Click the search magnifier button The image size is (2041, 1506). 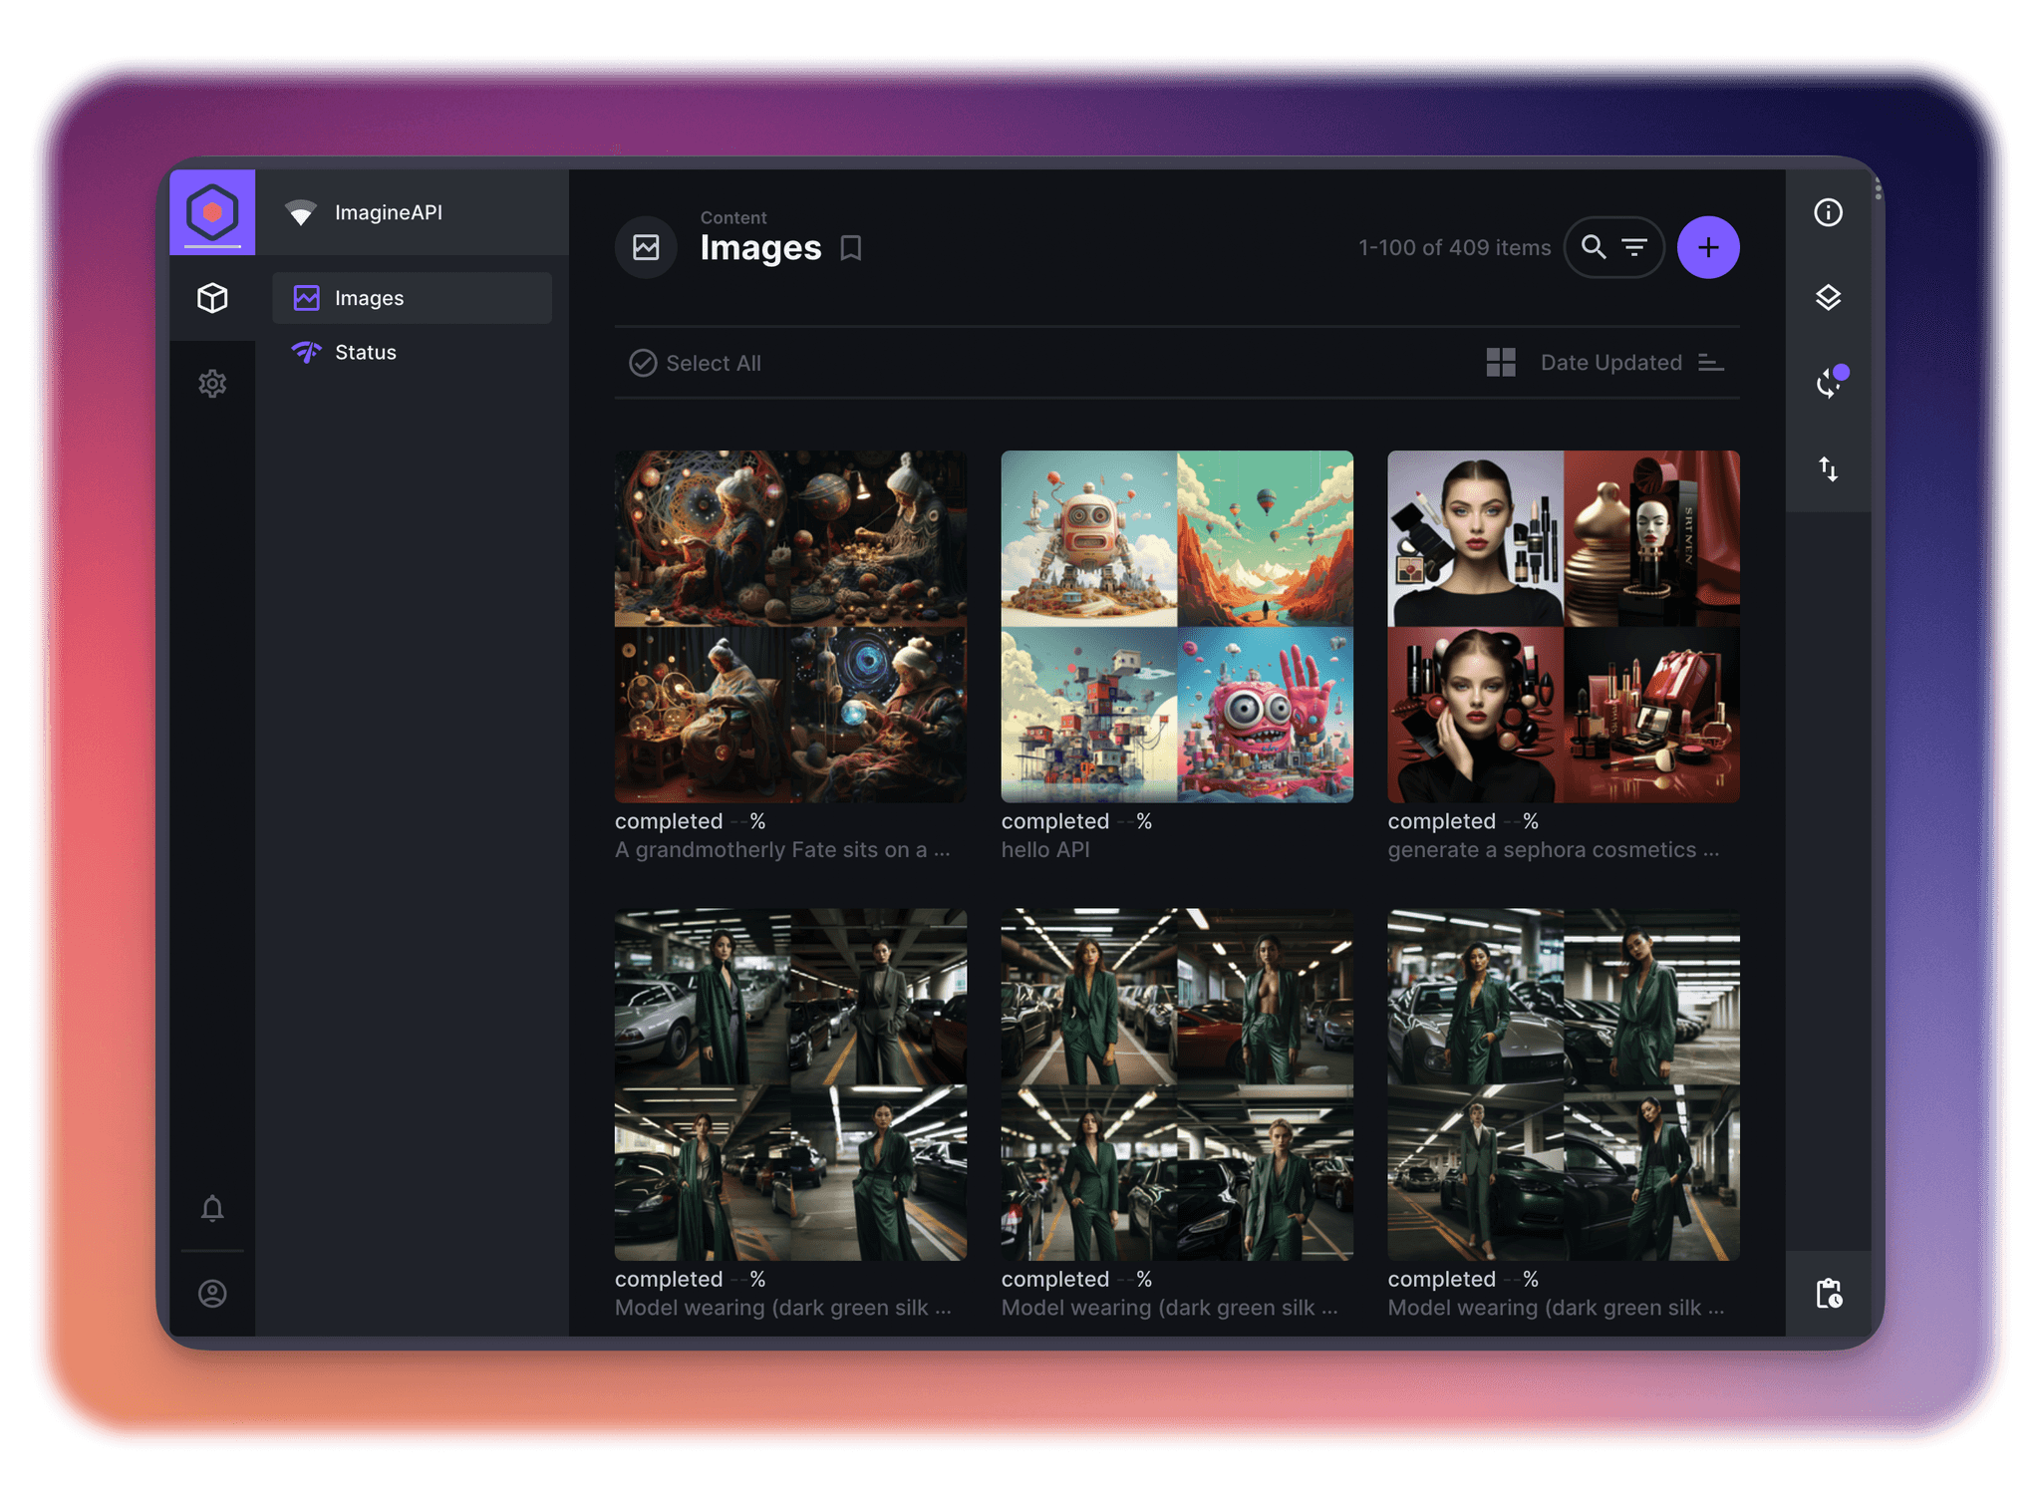[x=1593, y=247]
